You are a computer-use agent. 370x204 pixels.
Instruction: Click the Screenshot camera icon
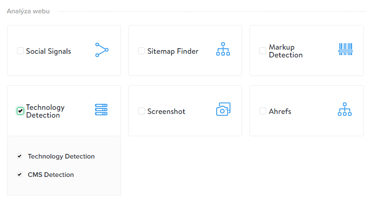click(223, 109)
